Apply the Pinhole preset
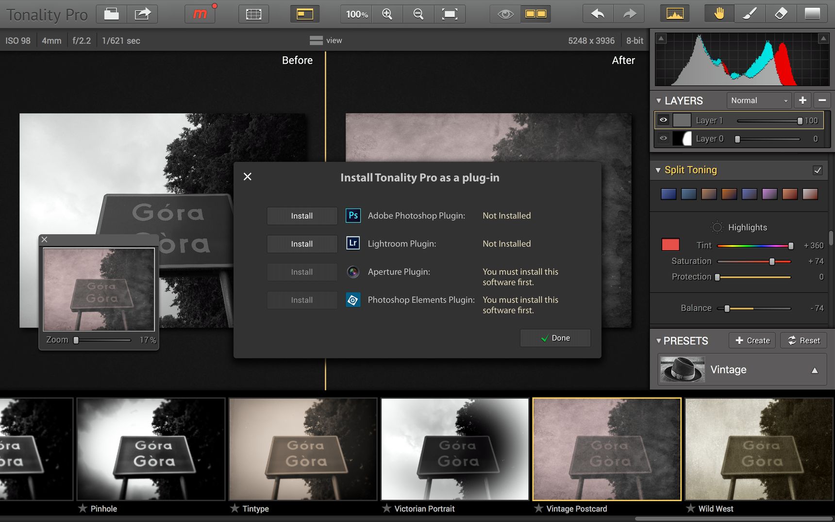 click(x=150, y=449)
